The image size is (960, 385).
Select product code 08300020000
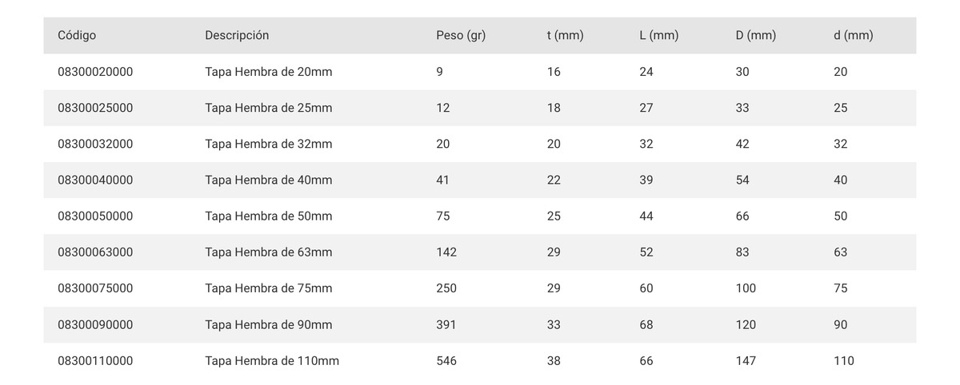pos(95,72)
